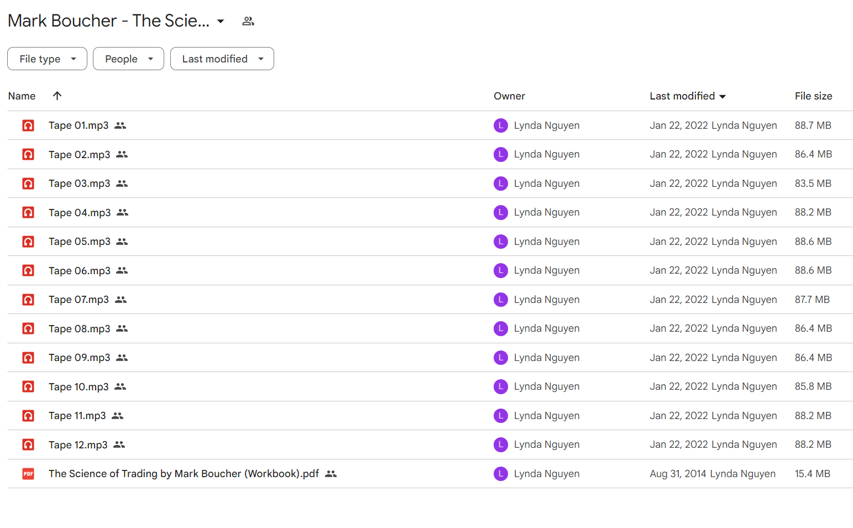The width and height of the screenshot is (853, 528).
Task: Click the audio icon for Tape 11.mp3
Action: point(28,416)
